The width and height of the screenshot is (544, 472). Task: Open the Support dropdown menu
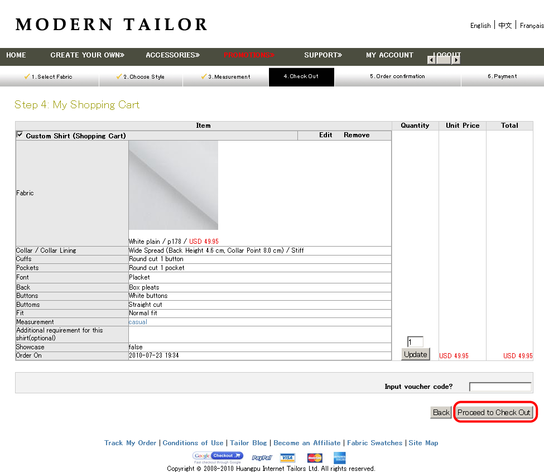322,55
